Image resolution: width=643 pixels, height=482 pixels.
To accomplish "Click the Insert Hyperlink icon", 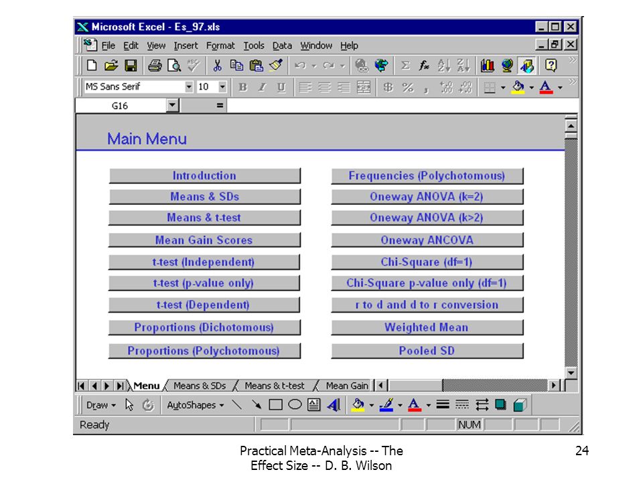I will pos(362,66).
